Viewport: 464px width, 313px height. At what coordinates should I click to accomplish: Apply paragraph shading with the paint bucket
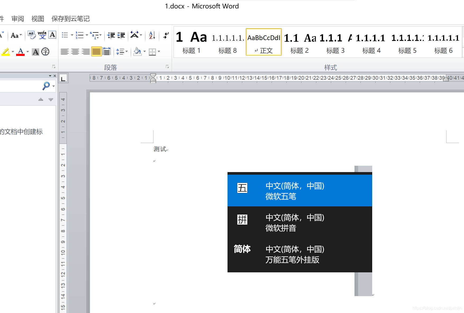138,51
